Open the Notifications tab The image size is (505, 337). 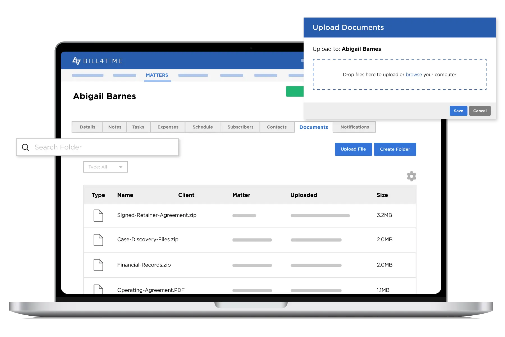tap(354, 127)
